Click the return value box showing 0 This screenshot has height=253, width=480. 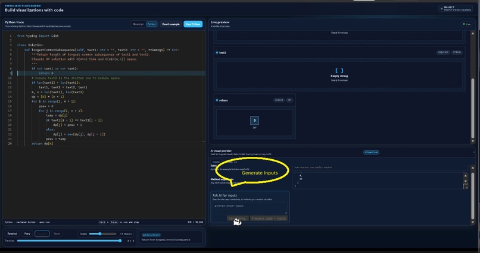pos(254,121)
